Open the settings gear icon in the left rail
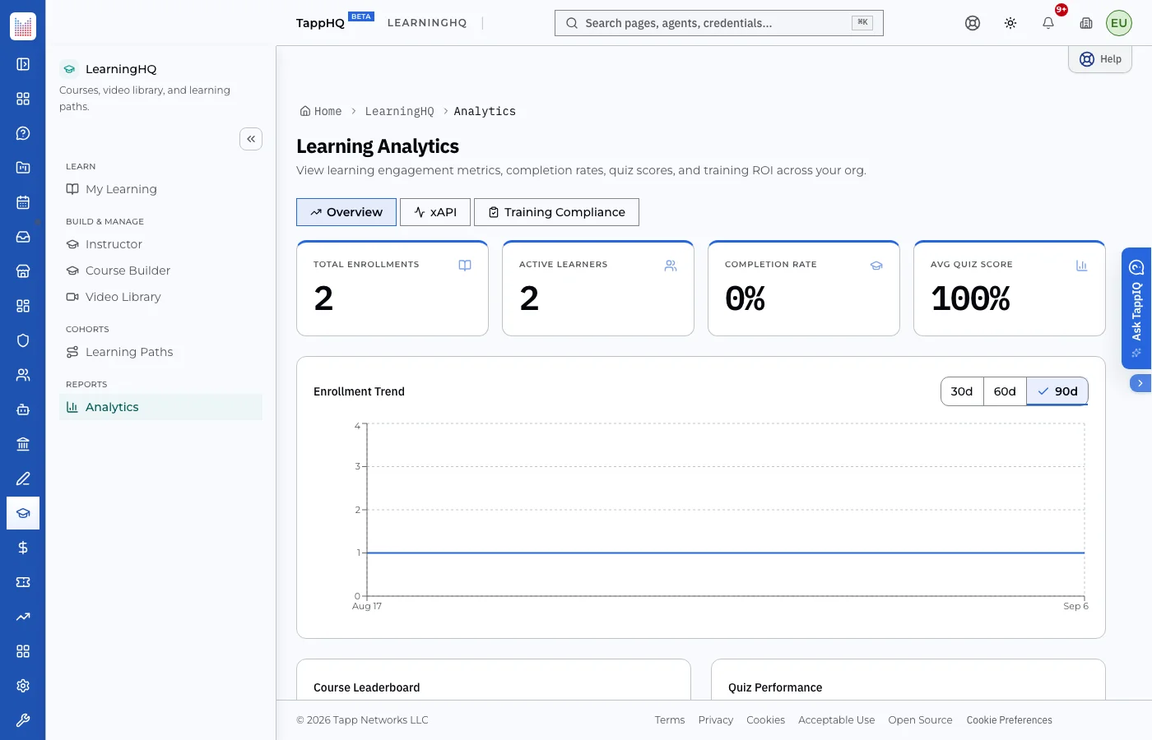The image size is (1152, 740). click(x=23, y=686)
